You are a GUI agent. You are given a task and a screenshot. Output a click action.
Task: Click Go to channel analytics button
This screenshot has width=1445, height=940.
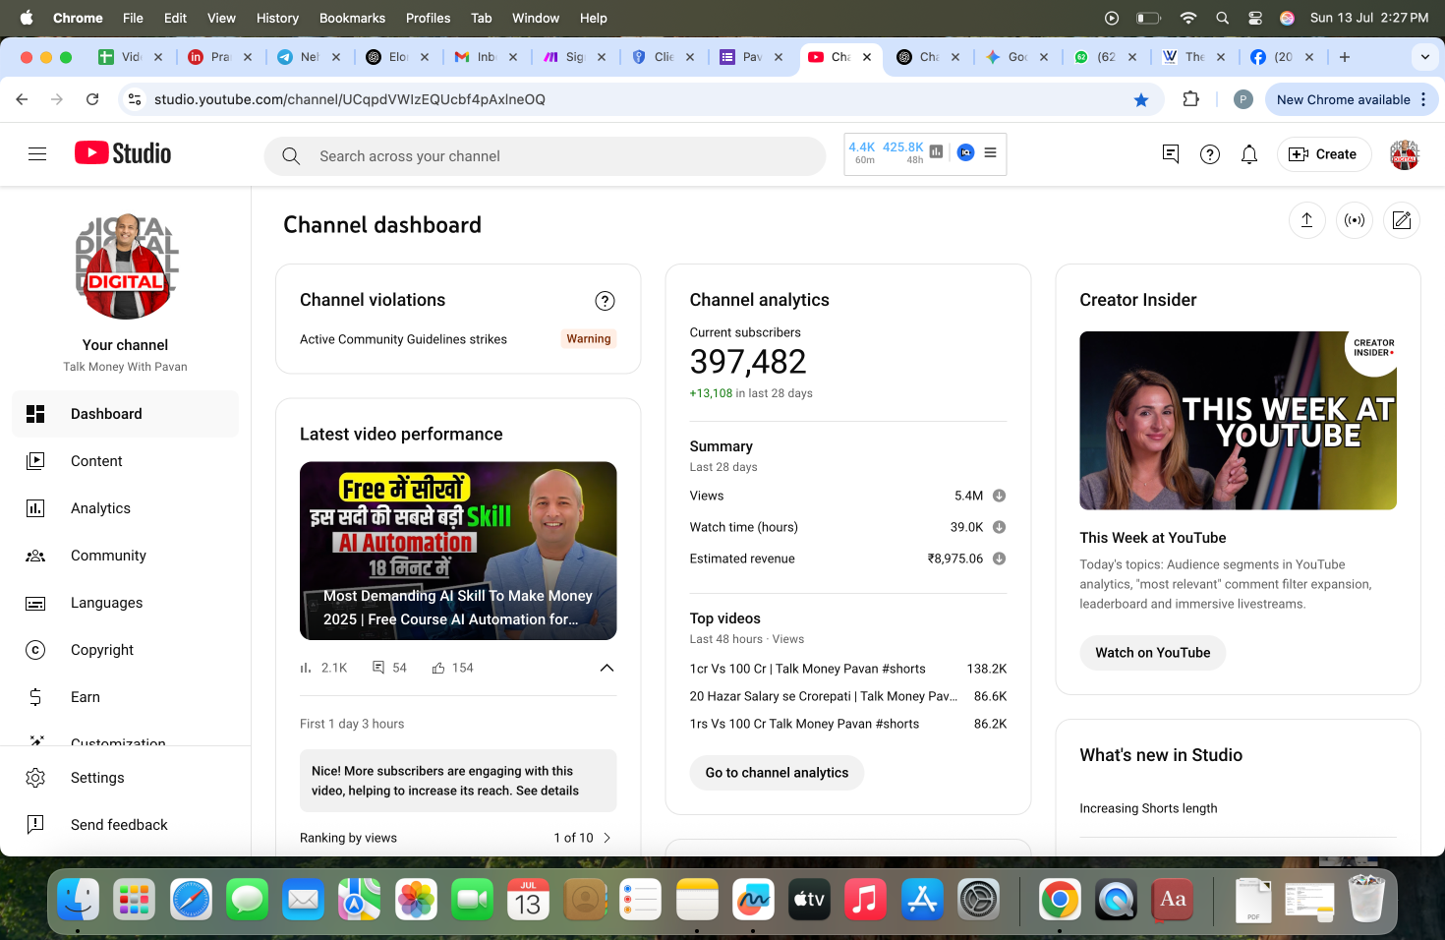[x=777, y=773]
